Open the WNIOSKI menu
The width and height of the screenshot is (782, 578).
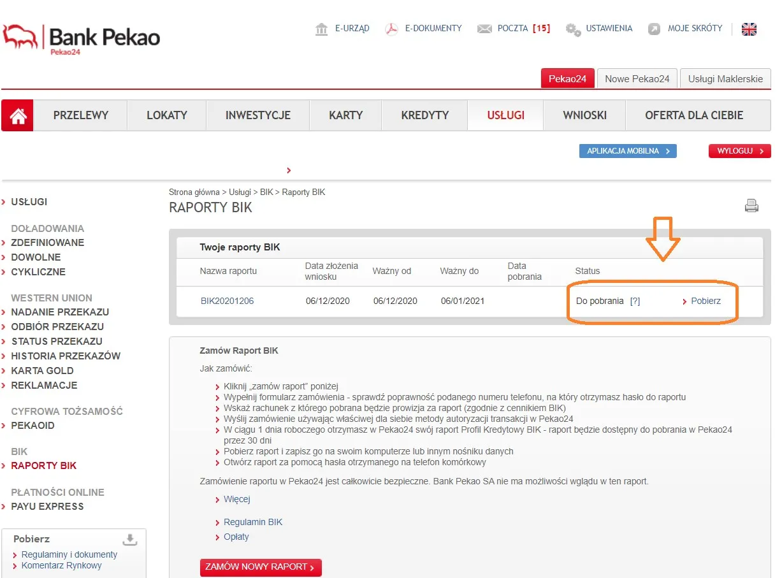click(x=584, y=115)
